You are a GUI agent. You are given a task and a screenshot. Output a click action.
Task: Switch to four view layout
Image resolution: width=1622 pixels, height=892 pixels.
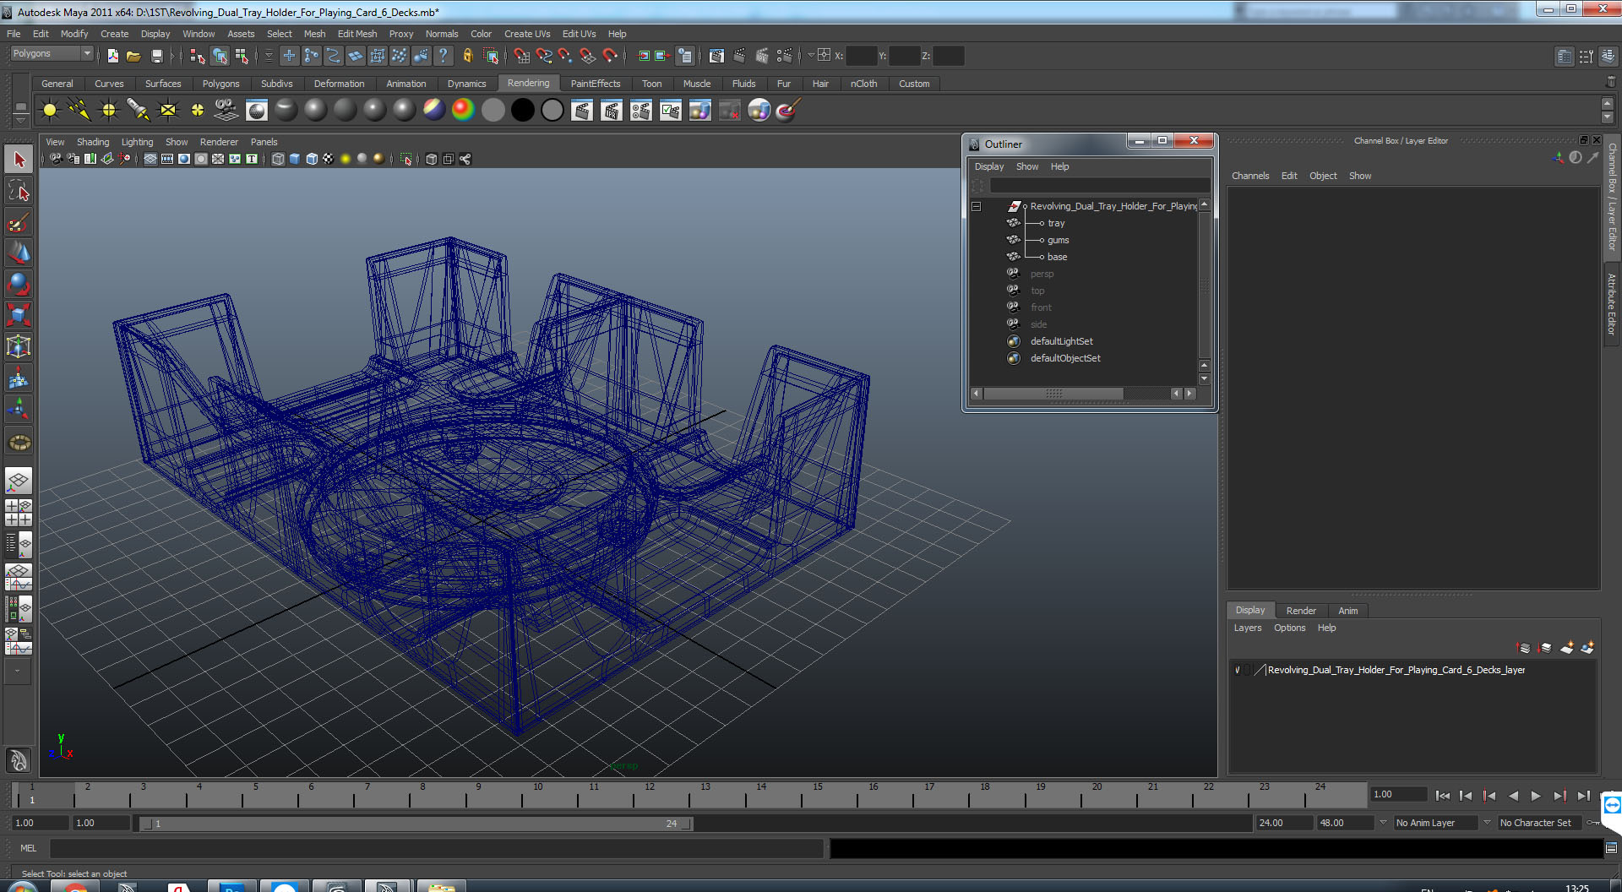point(19,513)
